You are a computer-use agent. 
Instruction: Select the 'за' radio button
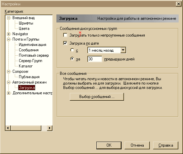[x=72, y=59]
